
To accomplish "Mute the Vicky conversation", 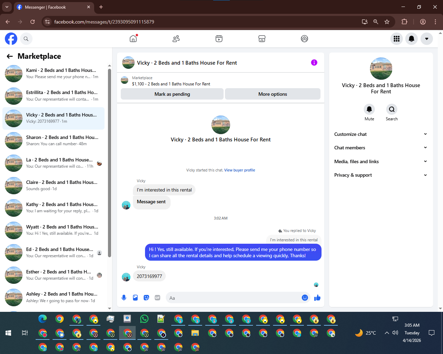I will (x=369, y=109).
